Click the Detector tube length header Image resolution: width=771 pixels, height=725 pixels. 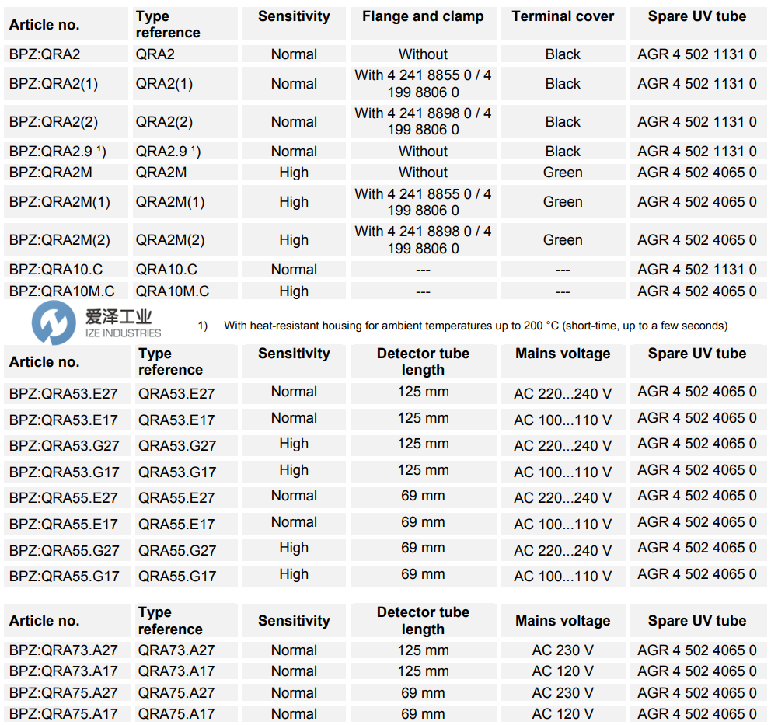click(422, 361)
